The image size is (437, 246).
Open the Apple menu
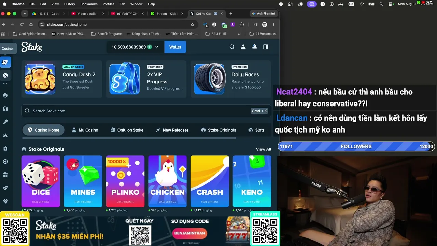(5, 4)
